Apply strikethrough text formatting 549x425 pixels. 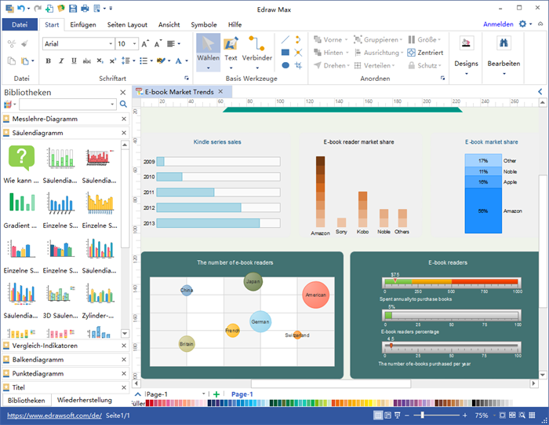point(87,61)
